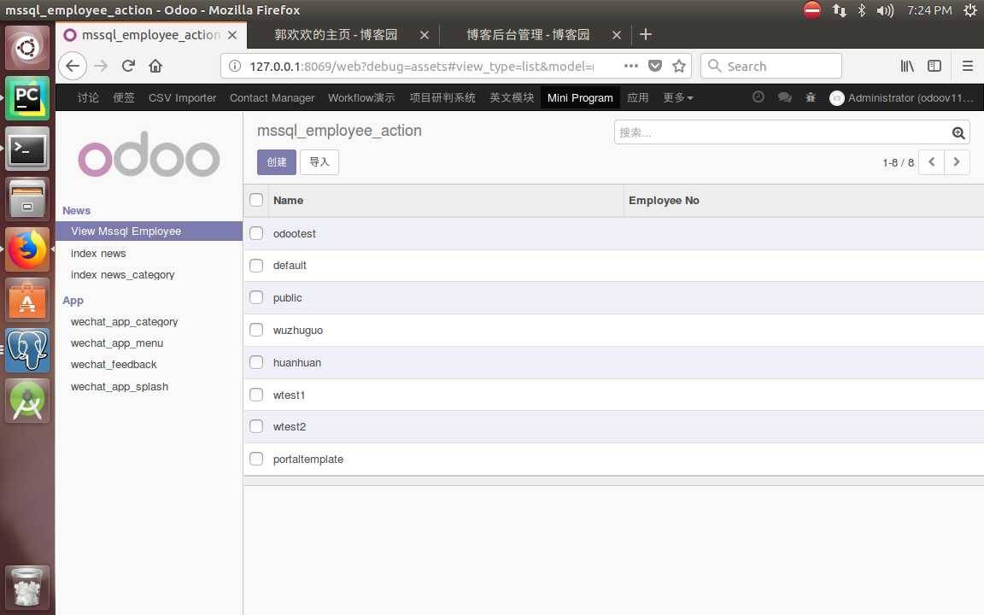This screenshot has height=615, width=984.
Task: Check the wtest2 row checkbox
Action: click(x=256, y=426)
